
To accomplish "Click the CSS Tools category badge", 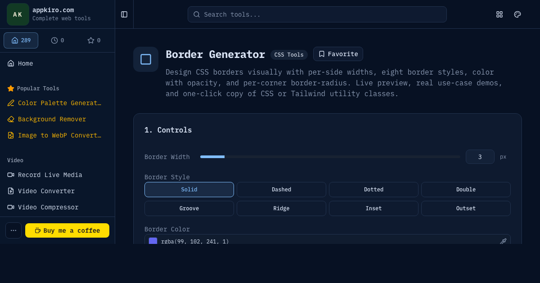I will click(x=289, y=55).
